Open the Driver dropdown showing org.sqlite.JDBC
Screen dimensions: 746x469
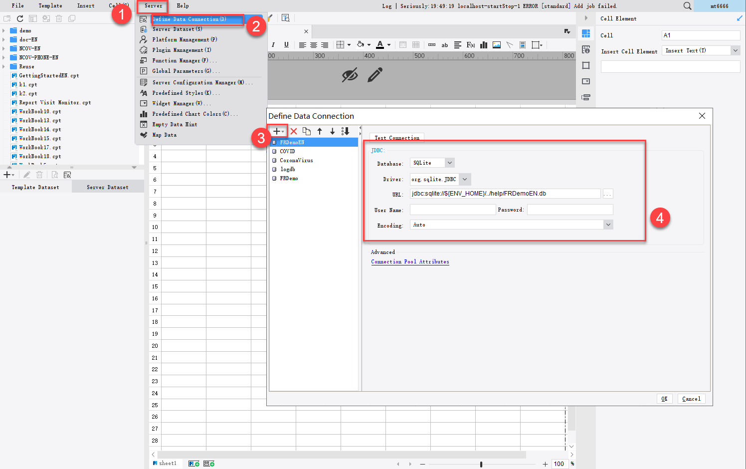[464, 179]
